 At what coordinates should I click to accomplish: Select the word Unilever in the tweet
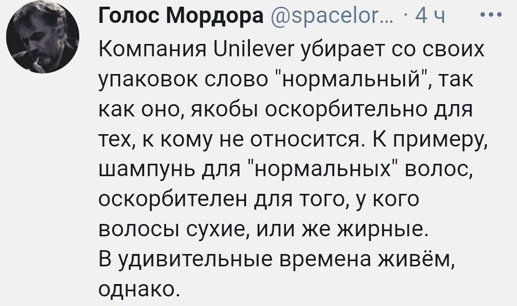(252, 49)
